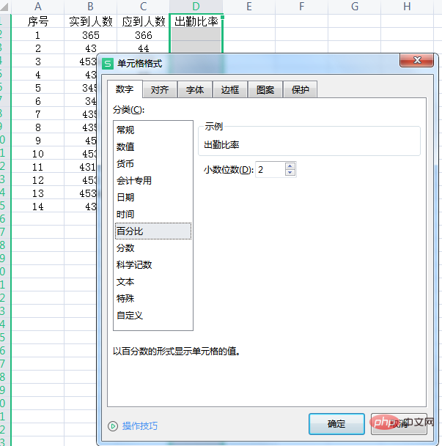Click sequence number 7 in column A
This screenshot has height=446, width=442.
tap(37, 114)
